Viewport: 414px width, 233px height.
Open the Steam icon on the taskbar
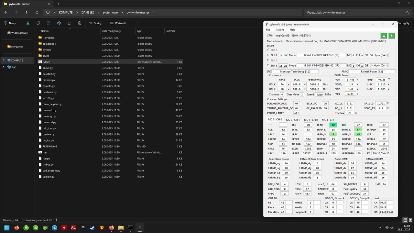[x=93, y=228]
